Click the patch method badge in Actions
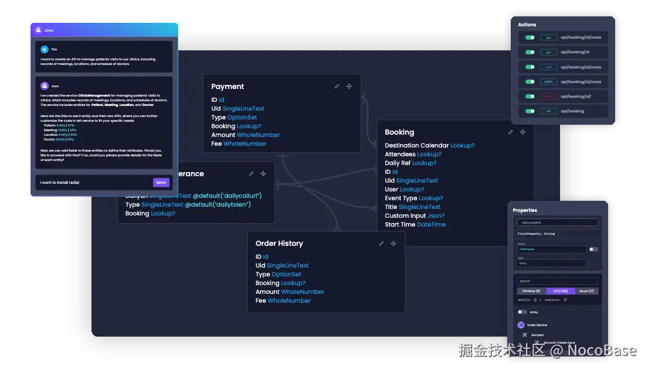This screenshot has width=648, height=370. (x=548, y=82)
